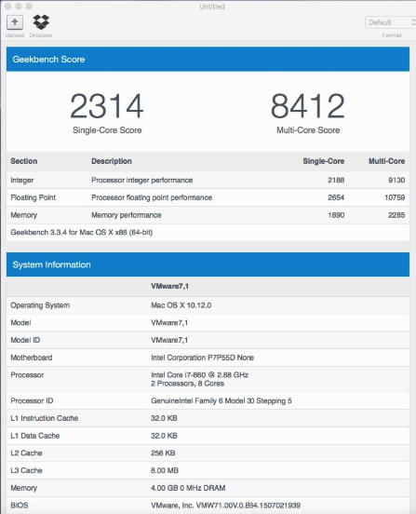416x514 pixels.
Task: Click the Multi-Core column header
Action: 386,161
